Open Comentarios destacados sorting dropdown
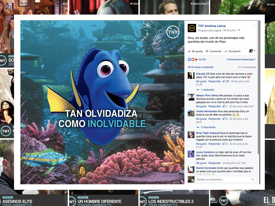275x206 pixels. 241,60
